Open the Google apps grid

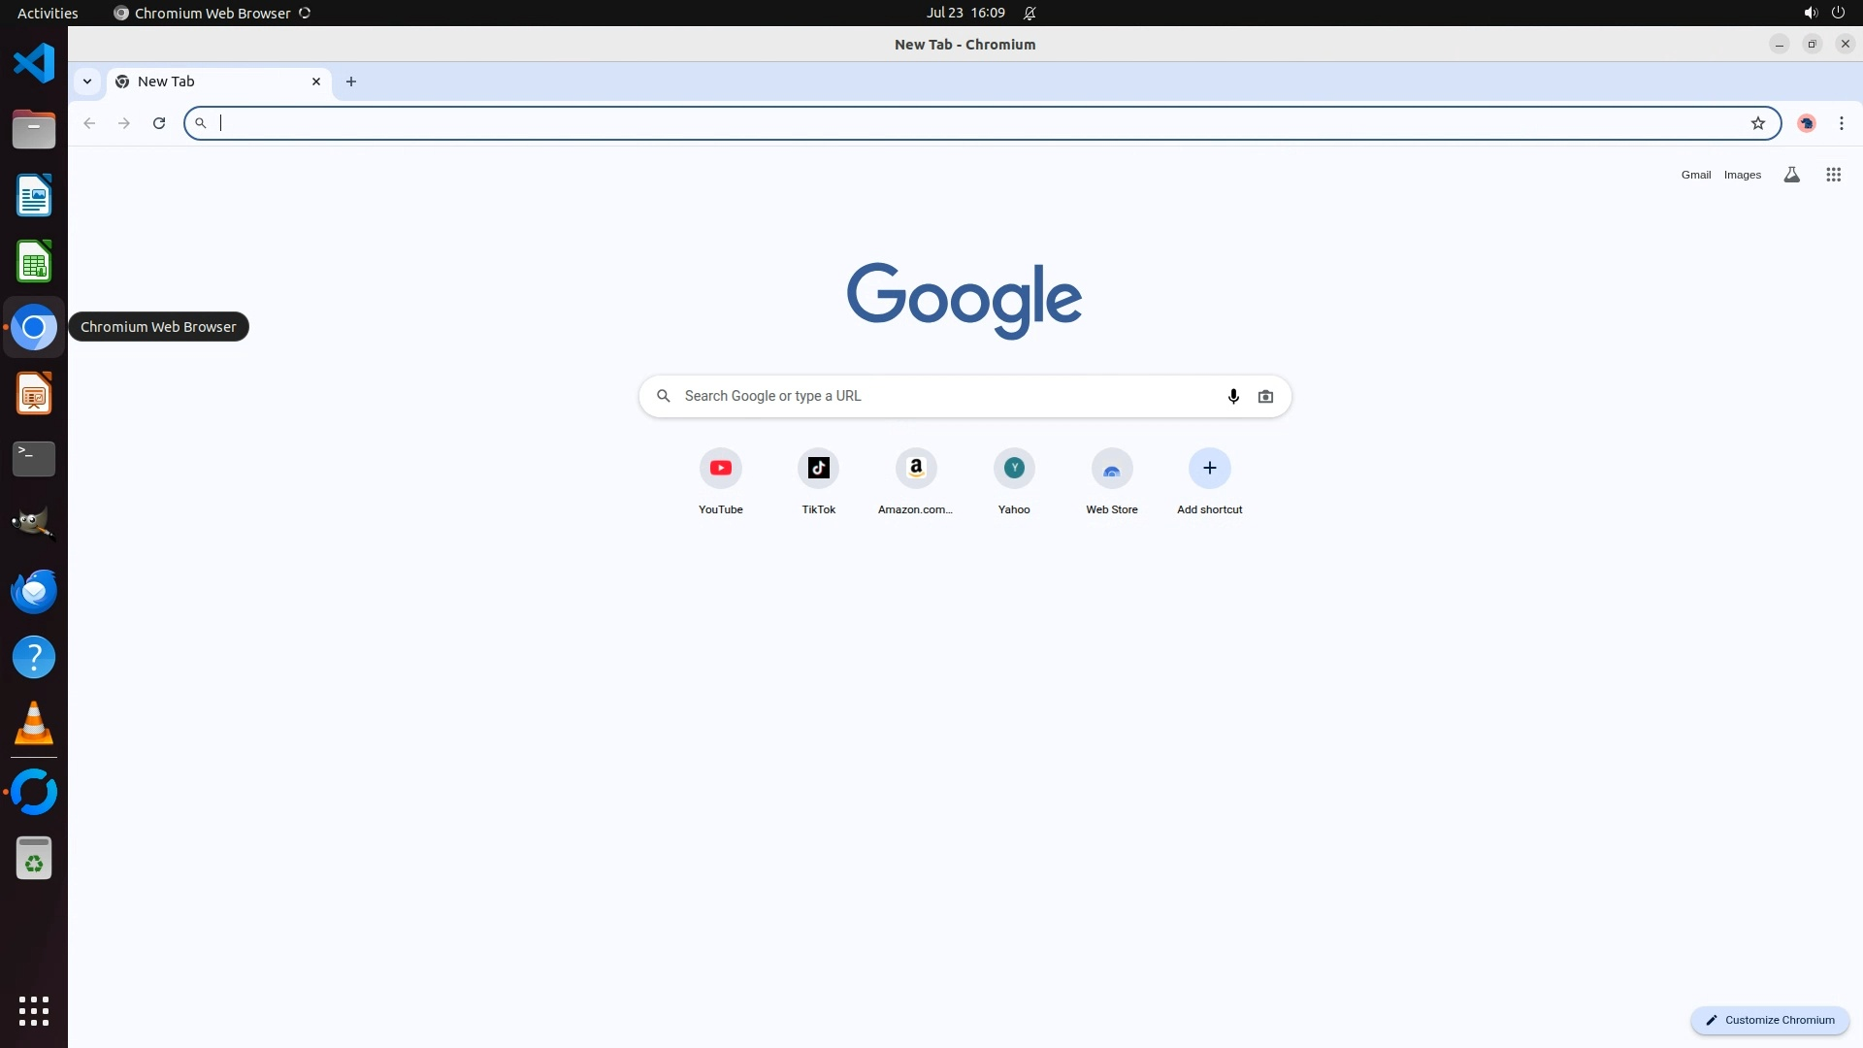(1833, 175)
